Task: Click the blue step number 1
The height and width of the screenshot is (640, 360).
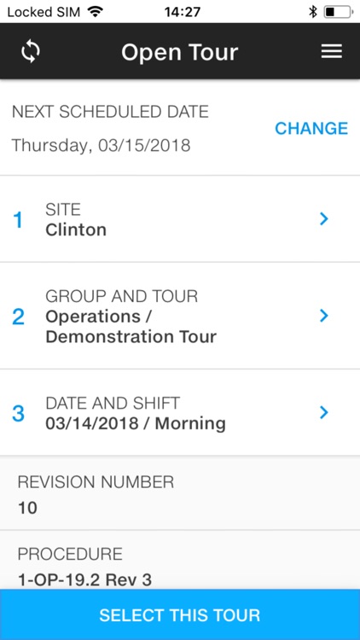Action: [x=18, y=220]
